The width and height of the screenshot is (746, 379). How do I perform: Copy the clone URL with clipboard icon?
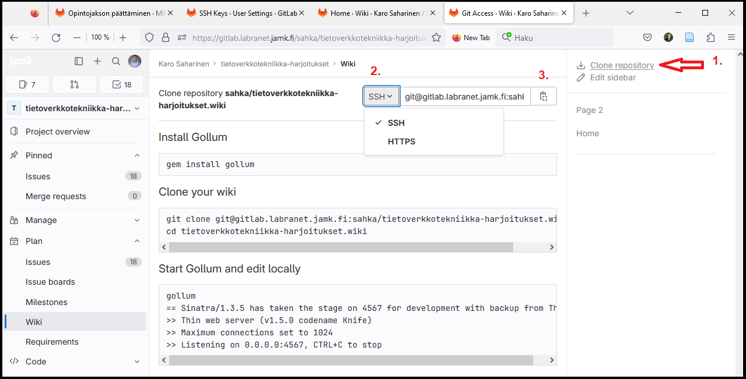click(544, 97)
